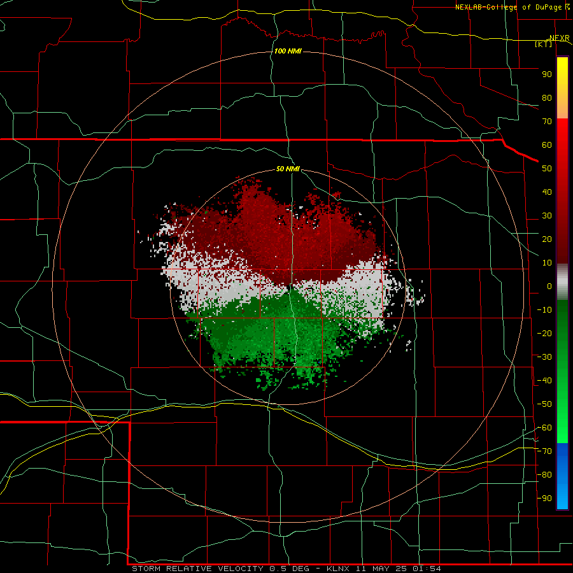Select the -80 value on the velocity scale
This screenshot has height=573, width=573.
pos(544,475)
